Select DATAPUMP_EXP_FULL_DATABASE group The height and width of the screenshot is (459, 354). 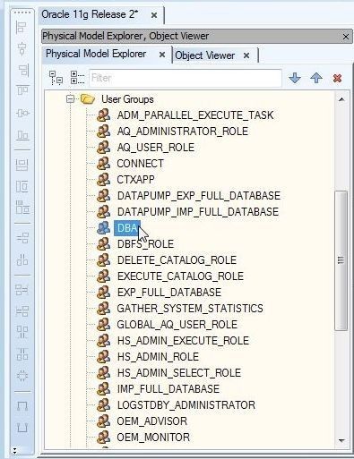coord(199,196)
